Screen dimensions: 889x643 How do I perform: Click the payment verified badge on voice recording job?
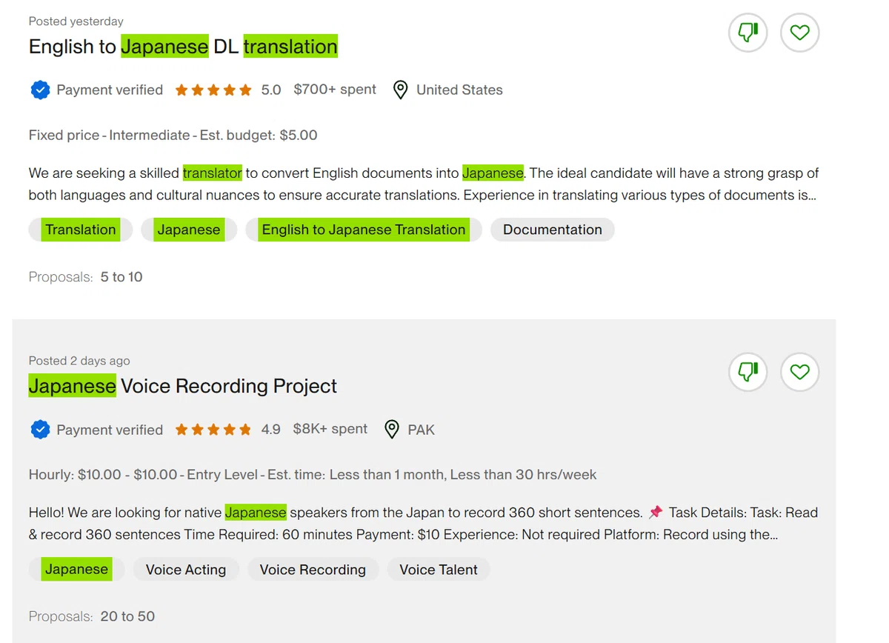coord(39,430)
